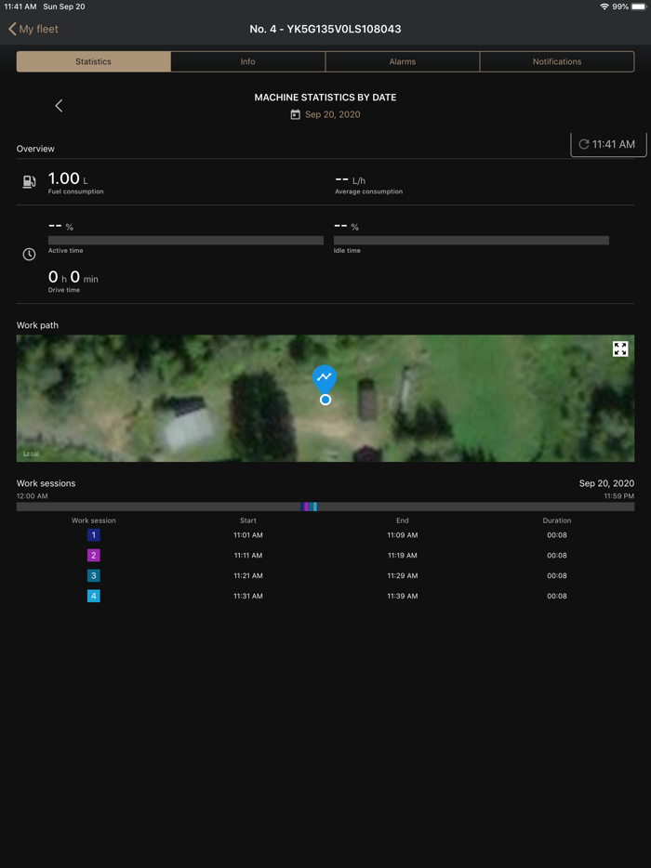This screenshot has height=868, width=651.
Task: Tap the Active time progress bar
Action: [x=186, y=241]
